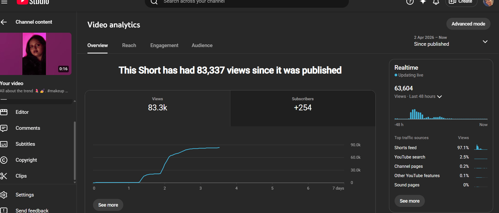Click the Advanced mode button

468,24
